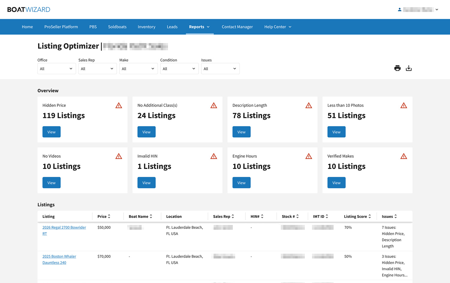
Task: Open the Condition filter dropdown
Action: (x=179, y=69)
